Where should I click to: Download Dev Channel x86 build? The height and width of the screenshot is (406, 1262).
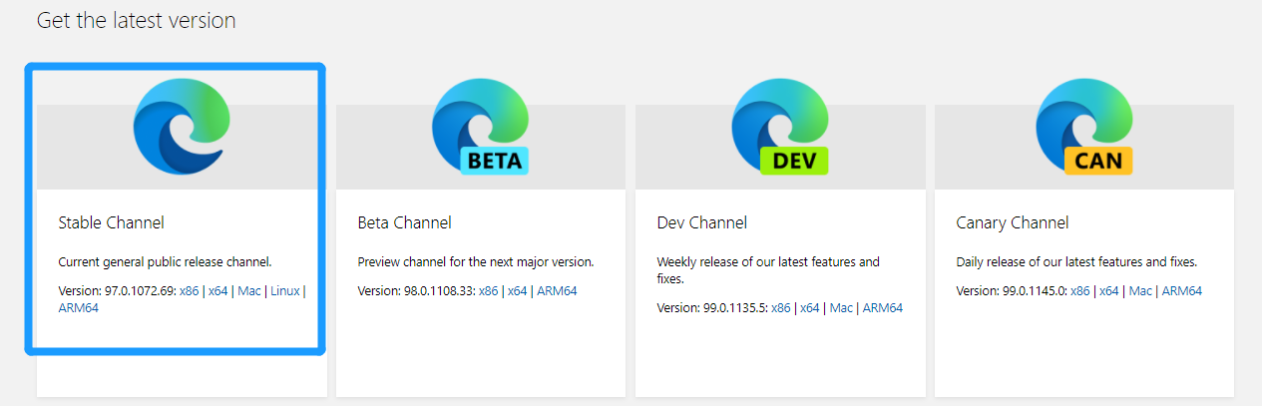pyautogui.click(x=781, y=308)
